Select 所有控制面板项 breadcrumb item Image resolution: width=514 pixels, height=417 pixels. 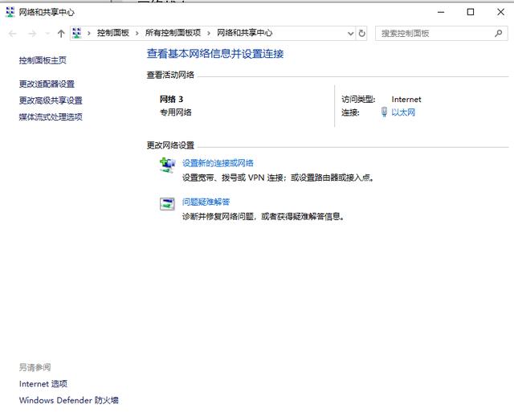[x=173, y=33]
